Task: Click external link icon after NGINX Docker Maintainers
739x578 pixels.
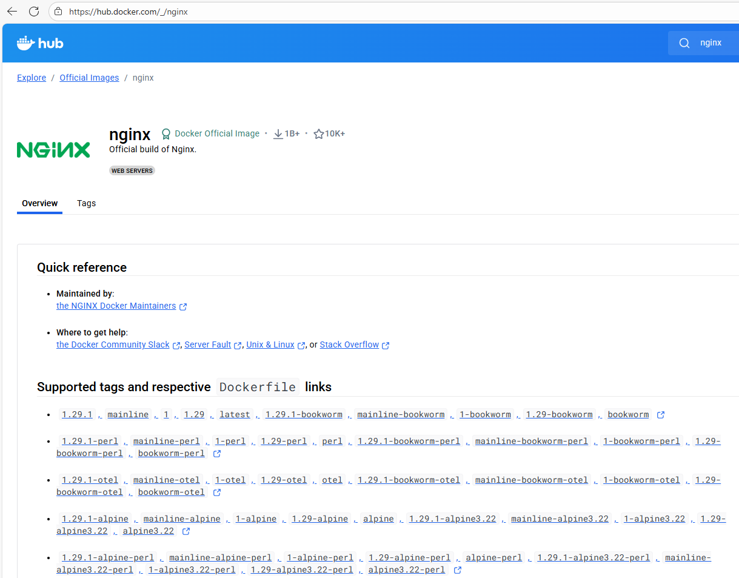Action: tap(183, 307)
